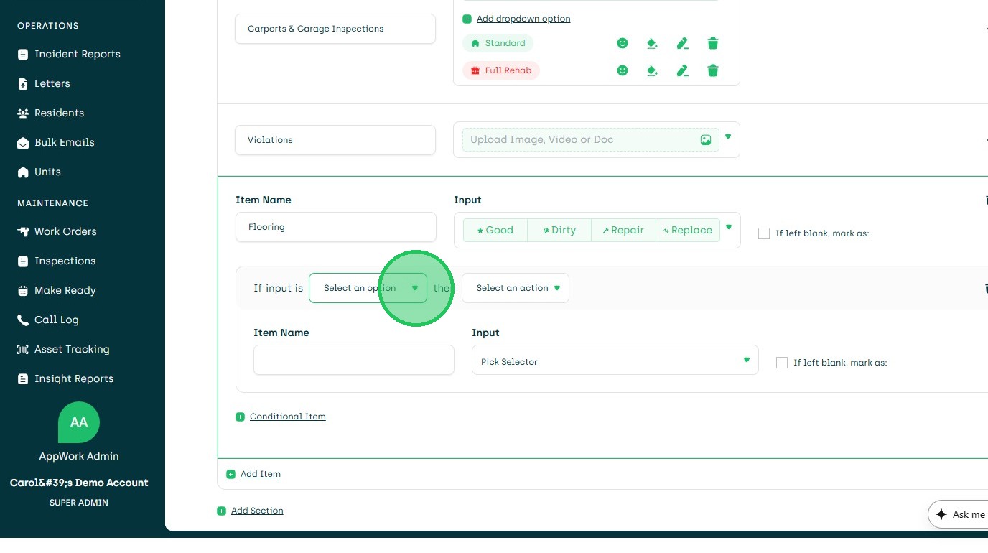Choose an emoji icon for Full Rehab
988x553 pixels.
[x=623, y=70]
